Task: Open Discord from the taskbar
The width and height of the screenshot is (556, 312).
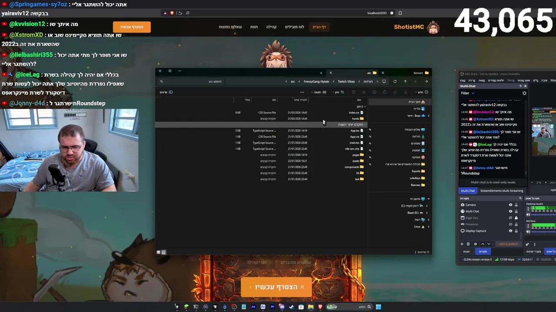Action: pos(282,307)
